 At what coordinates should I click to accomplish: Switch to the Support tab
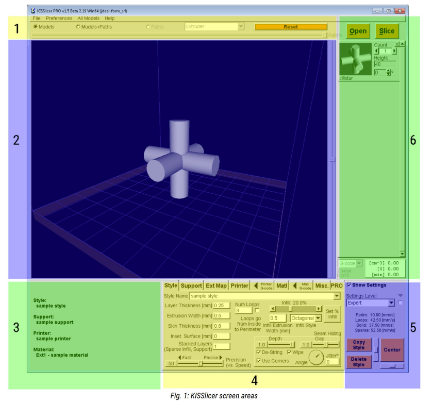pos(191,286)
